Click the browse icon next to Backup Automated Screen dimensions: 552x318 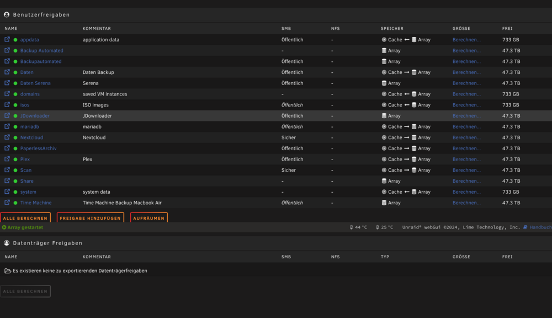coord(7,50)
